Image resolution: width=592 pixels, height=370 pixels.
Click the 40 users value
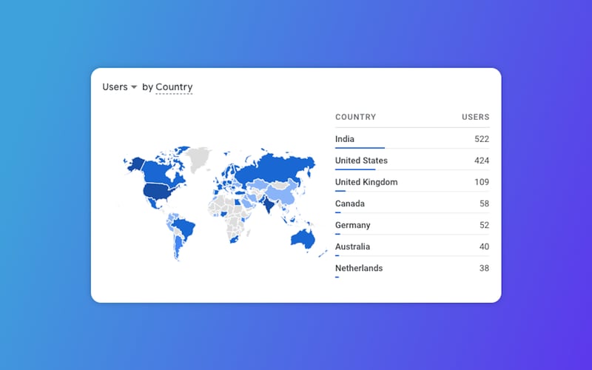click(485, 246)
